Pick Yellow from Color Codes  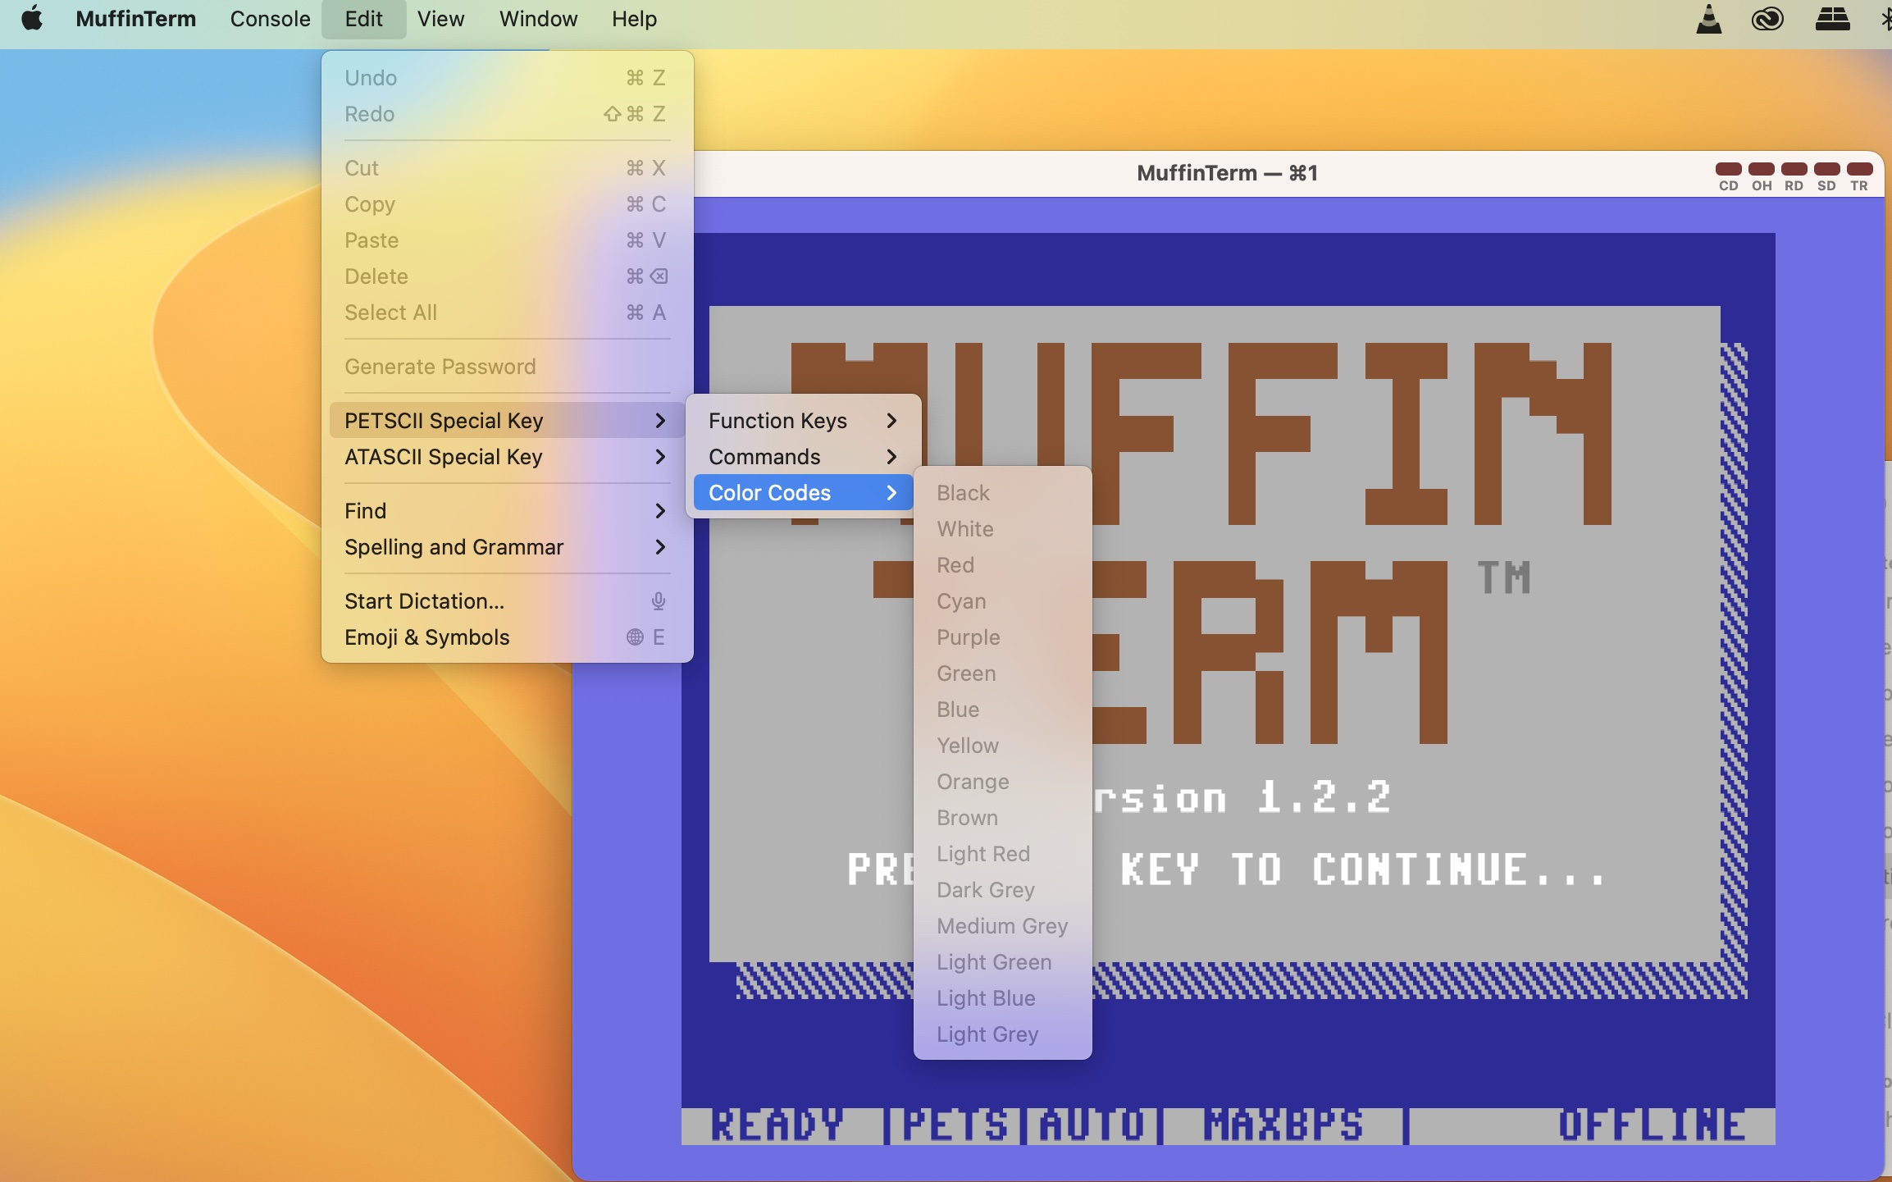point(1002,746)
